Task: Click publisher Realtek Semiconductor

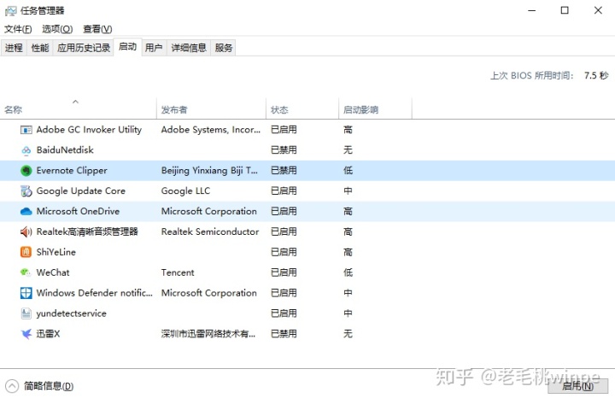Action: [x=210, y=231]
